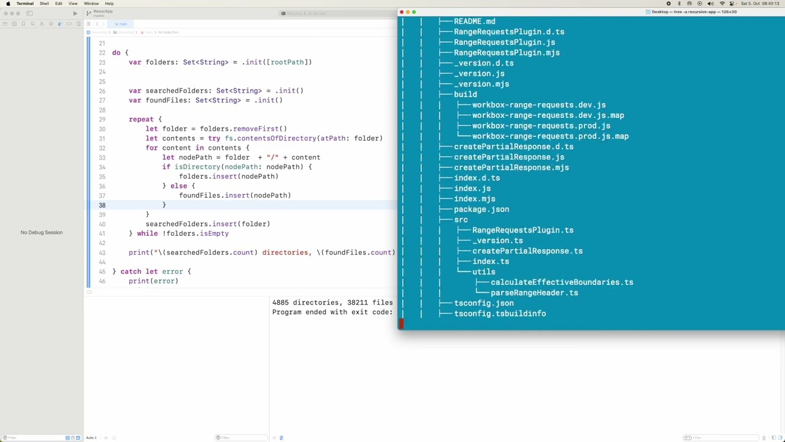Select the debug navigator icon

pyautogui.click(x=59, y=24)
